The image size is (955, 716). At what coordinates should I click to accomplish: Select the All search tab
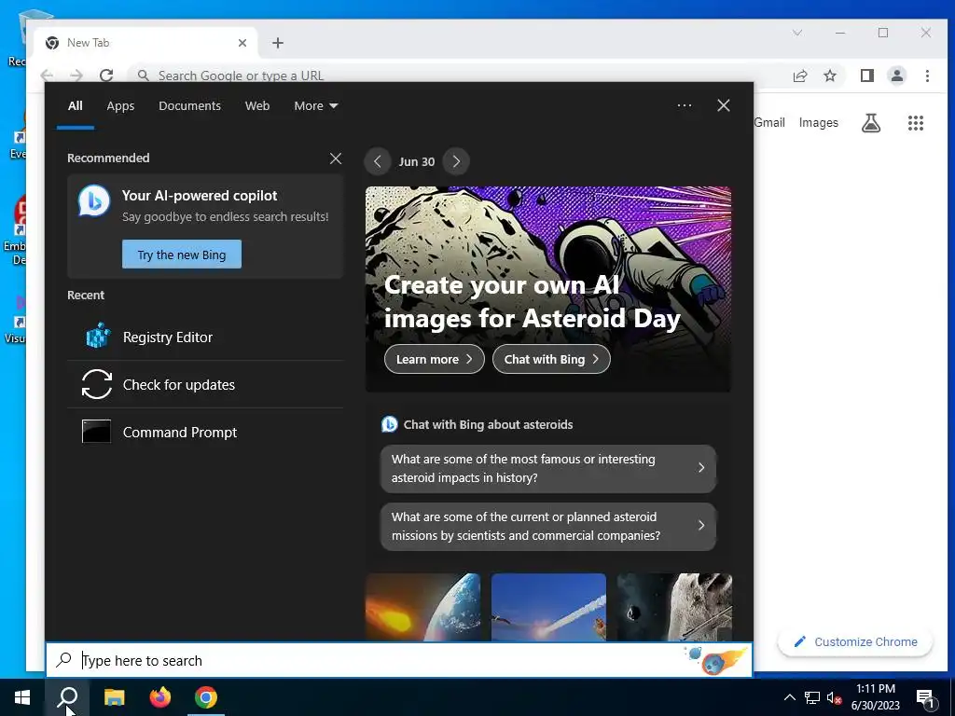(x=75, y=106)
